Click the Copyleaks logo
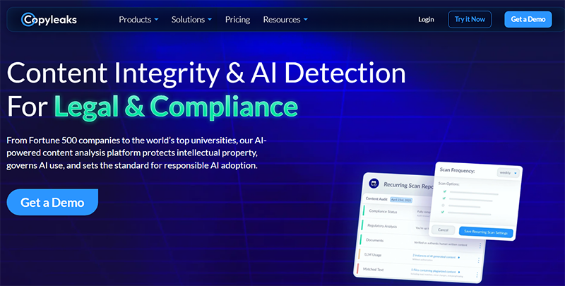This screenshot has width=565, height=286. click(x=49, y=20)
